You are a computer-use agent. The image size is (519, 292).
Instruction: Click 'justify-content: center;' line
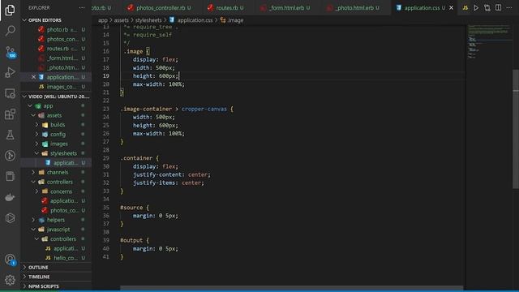pyautogui.click(x=171, y=174)
